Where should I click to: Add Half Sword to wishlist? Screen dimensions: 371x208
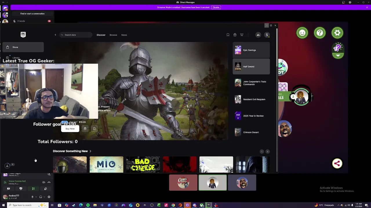click(94, 129)
